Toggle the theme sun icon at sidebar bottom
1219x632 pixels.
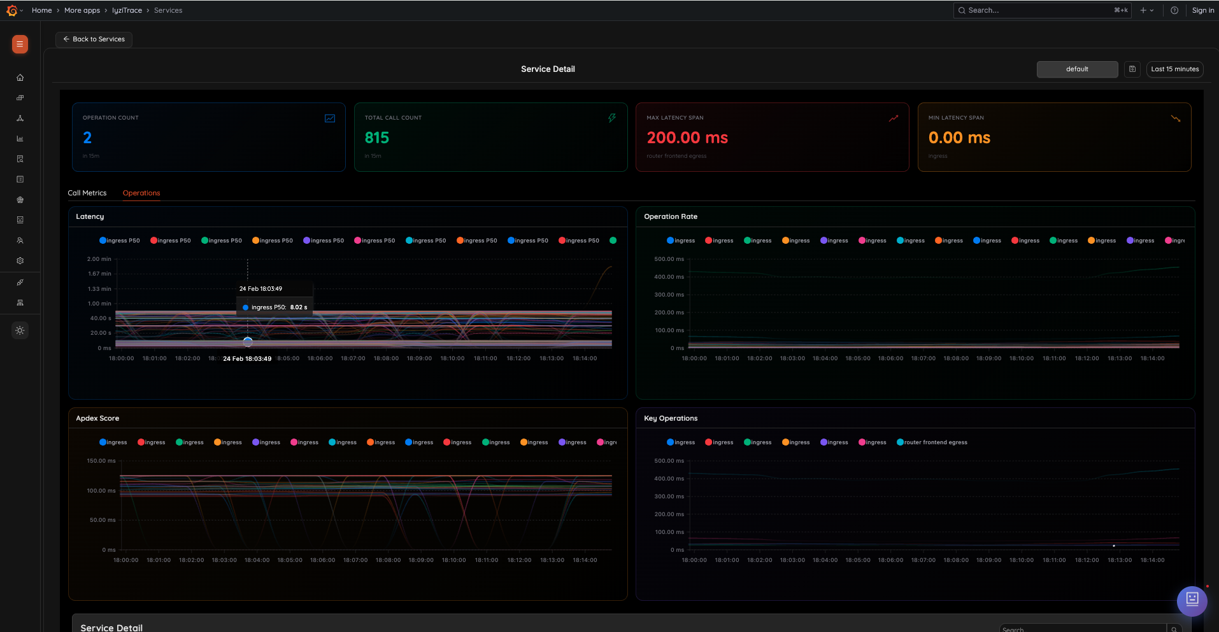tap(20, 330)
